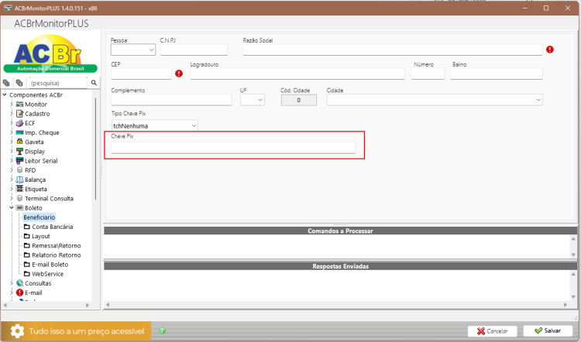Click the Display monitor icon
This screenshot has height=342, width=581.
coord(19,152)
